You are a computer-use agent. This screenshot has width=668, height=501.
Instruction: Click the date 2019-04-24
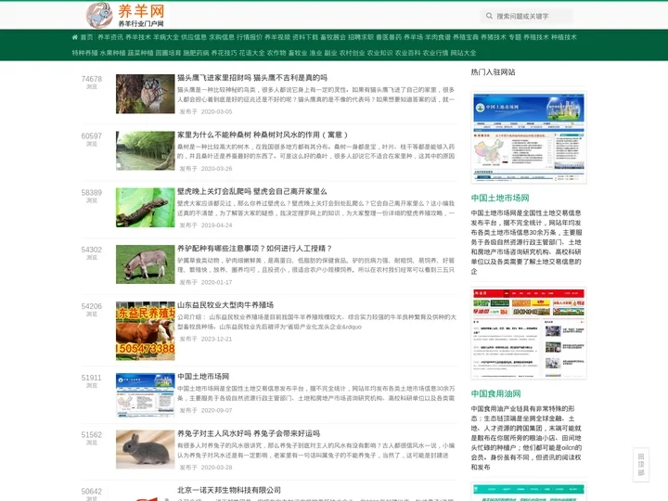coord(216,225)
